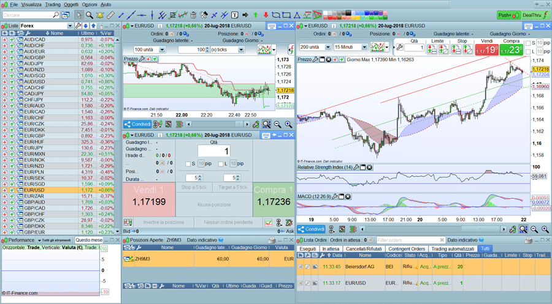Tick the L limit checkbox in order ticket
The image size is (552, 304).
(221, 163)
